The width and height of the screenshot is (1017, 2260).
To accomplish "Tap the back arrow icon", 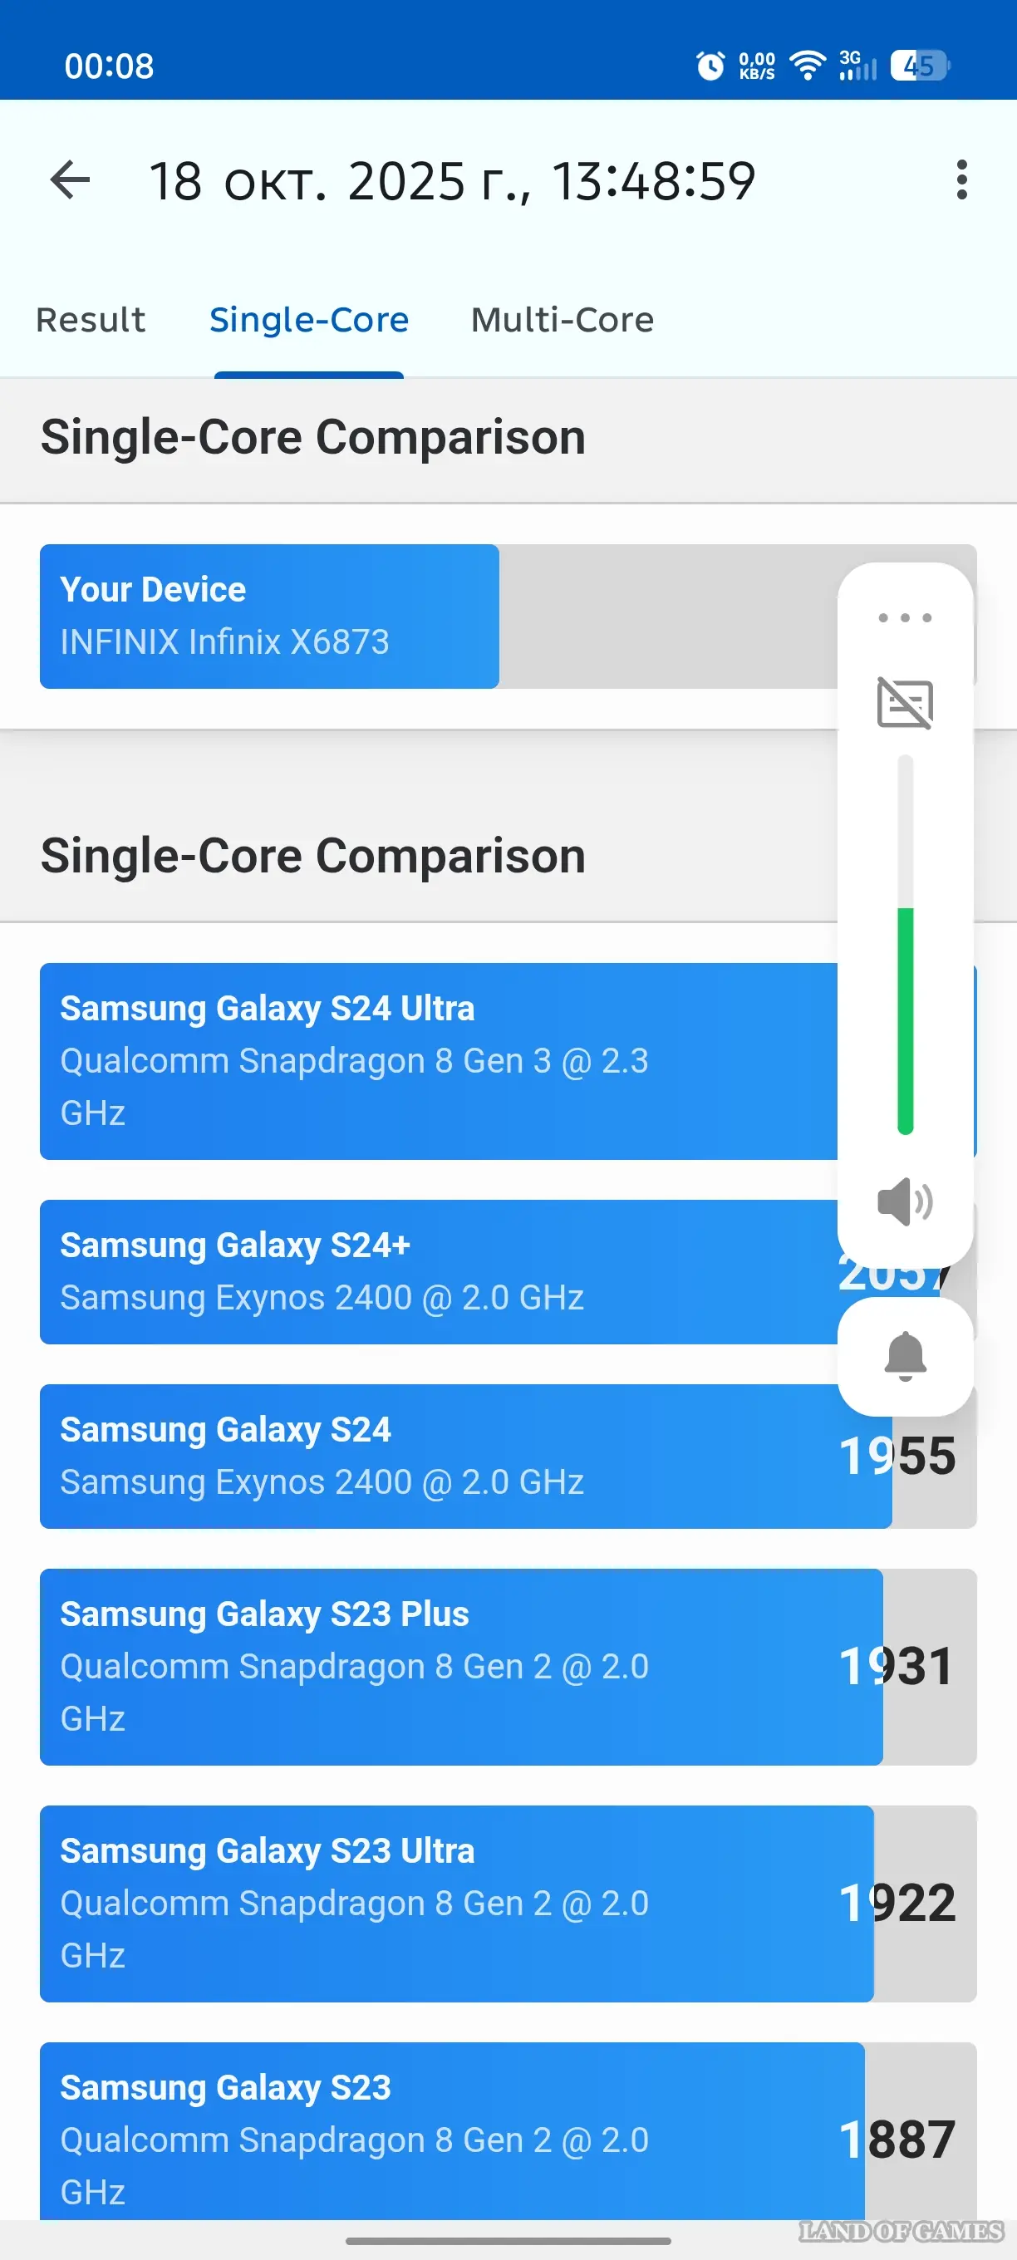I will pos(70,181).
